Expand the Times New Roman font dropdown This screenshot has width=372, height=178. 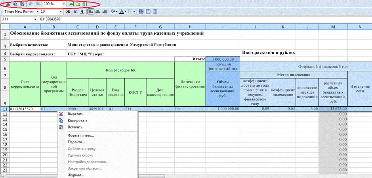coord(38,11)
